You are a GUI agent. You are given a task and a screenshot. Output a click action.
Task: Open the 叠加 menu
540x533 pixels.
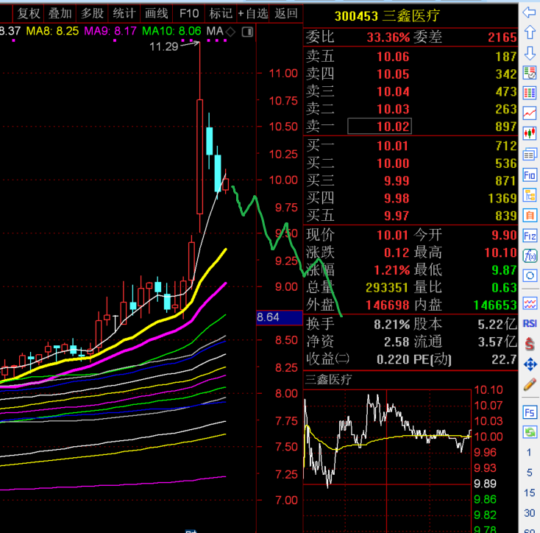pyautogui.click(x=60, y=13)
